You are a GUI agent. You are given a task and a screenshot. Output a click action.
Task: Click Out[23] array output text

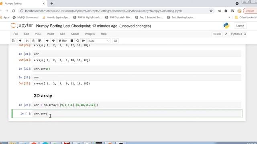(x=62, y=84)
